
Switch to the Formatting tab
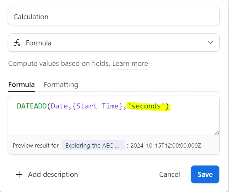click(x=61, y=84)
